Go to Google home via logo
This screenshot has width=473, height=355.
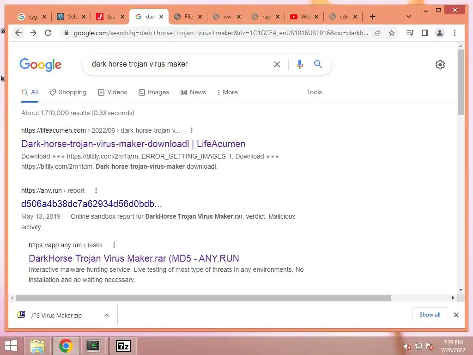41,65
